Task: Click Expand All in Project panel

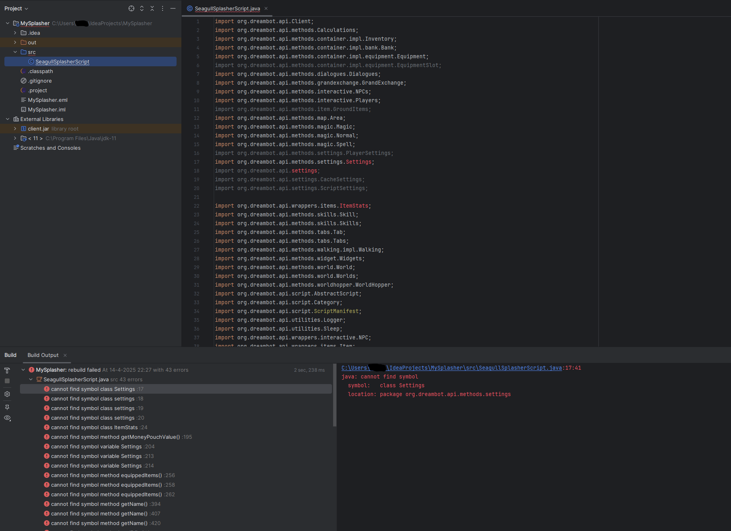Action: coord(142,8)
